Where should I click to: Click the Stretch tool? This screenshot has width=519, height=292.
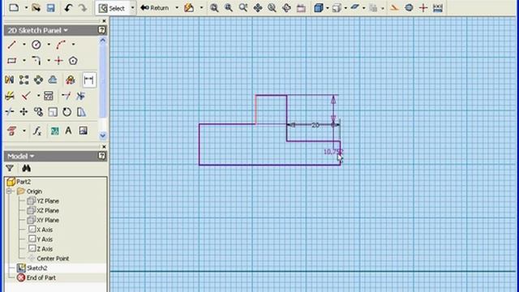coord(81,112)
